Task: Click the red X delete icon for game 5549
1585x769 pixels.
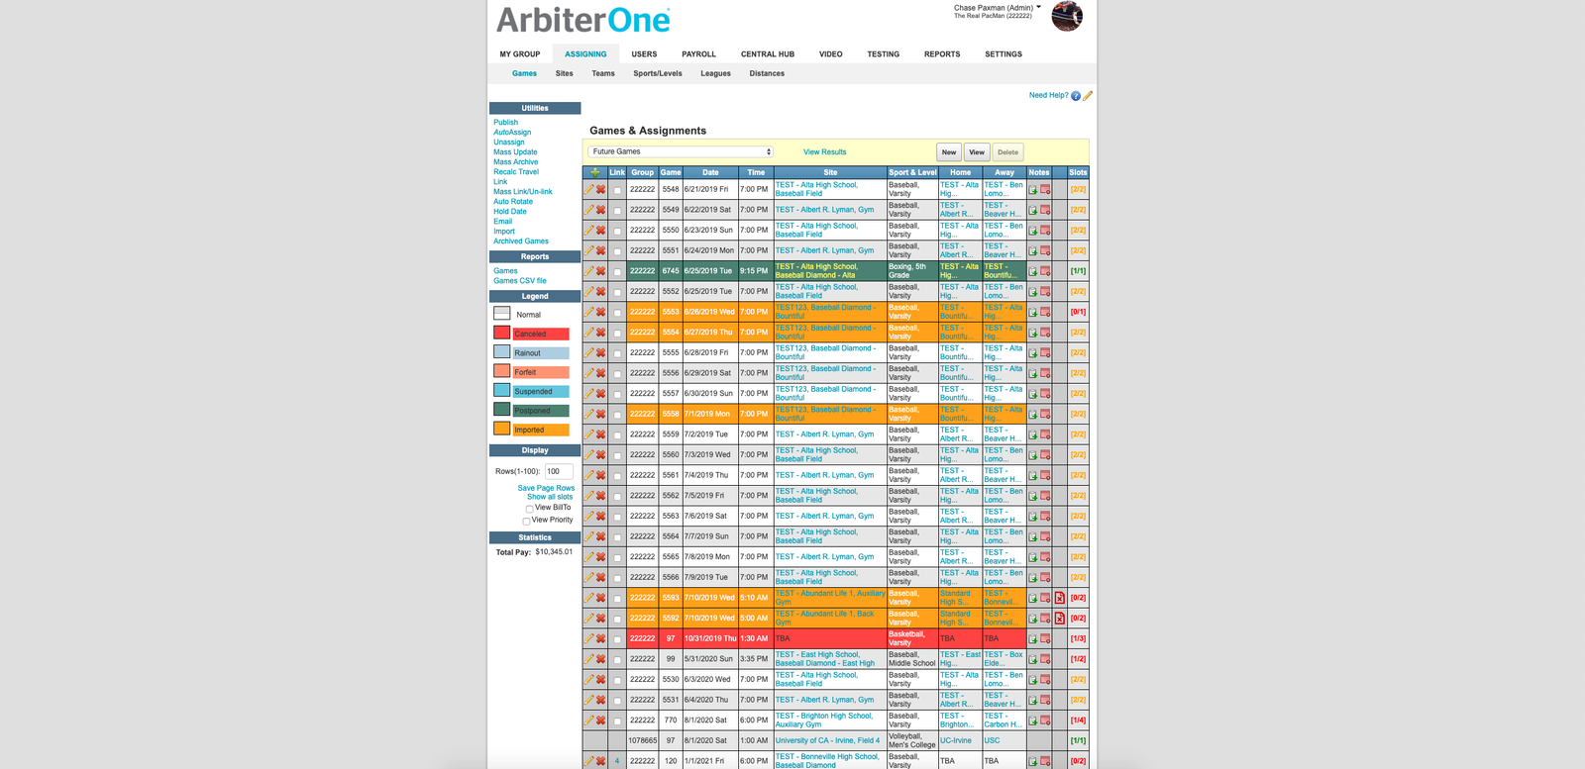Action: (x=600, y=210)
